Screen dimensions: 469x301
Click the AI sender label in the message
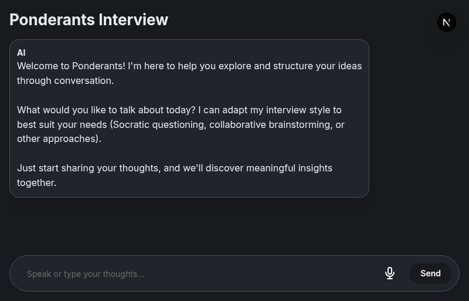(21, 53)
